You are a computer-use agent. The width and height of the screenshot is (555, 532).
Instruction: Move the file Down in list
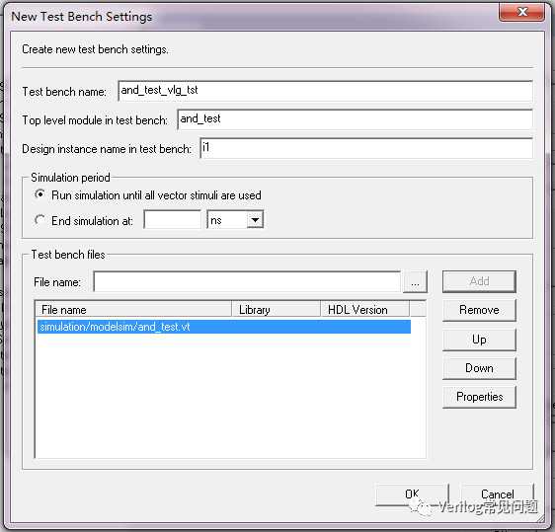click(x=479, y=368)
